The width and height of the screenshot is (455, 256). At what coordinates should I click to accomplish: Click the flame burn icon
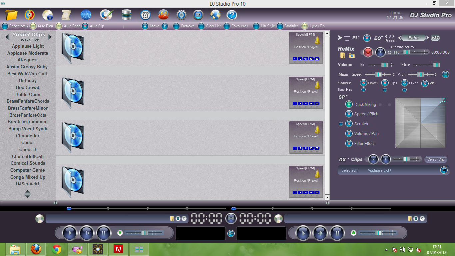tap(163, 15)
